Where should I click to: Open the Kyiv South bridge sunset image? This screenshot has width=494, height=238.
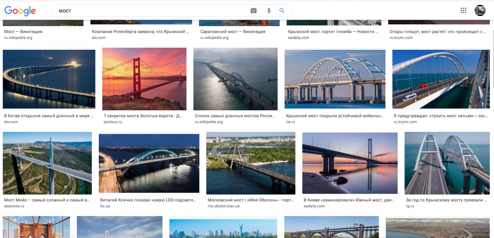(x=350, y=163)
